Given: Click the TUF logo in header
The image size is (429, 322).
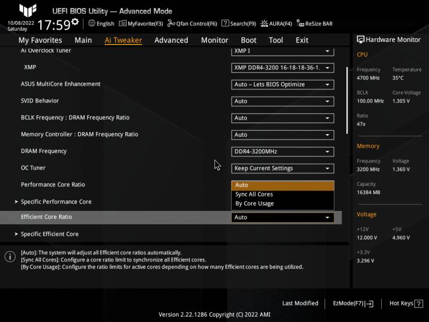Looking at the screenshot, I should (28, 10).
